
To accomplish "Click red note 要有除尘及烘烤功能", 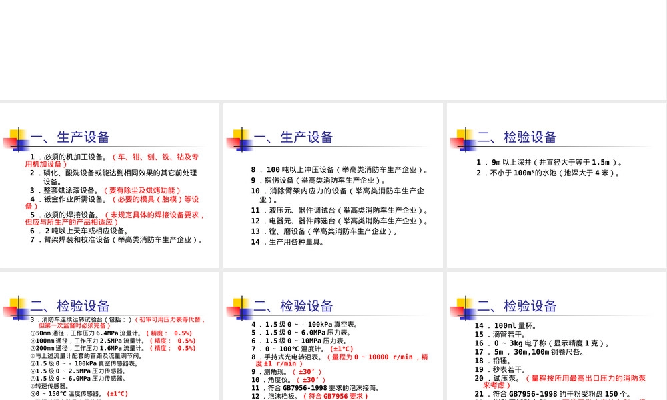I will (x=143, y=191).
